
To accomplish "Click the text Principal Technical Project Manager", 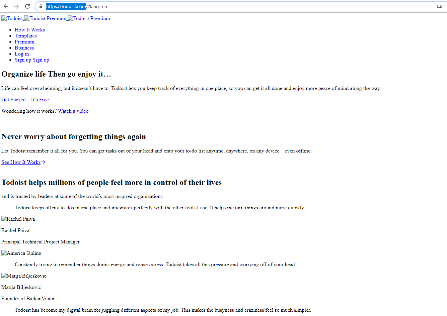I will [x=41, y=242].
